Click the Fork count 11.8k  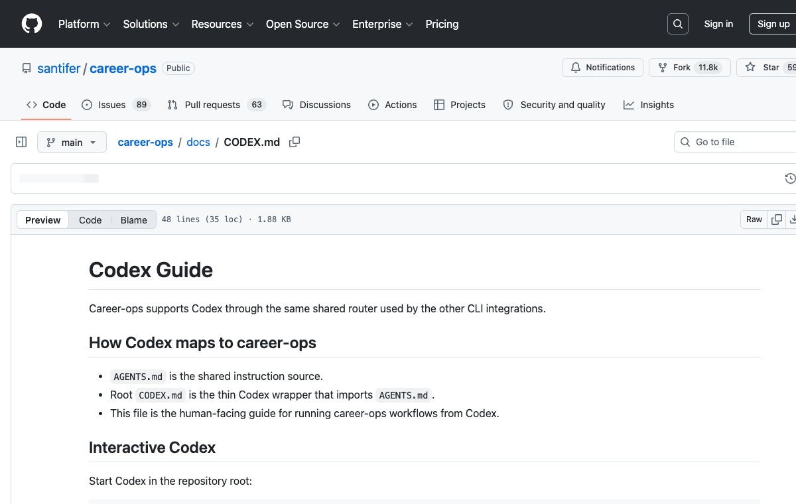(x=708, y=68)
